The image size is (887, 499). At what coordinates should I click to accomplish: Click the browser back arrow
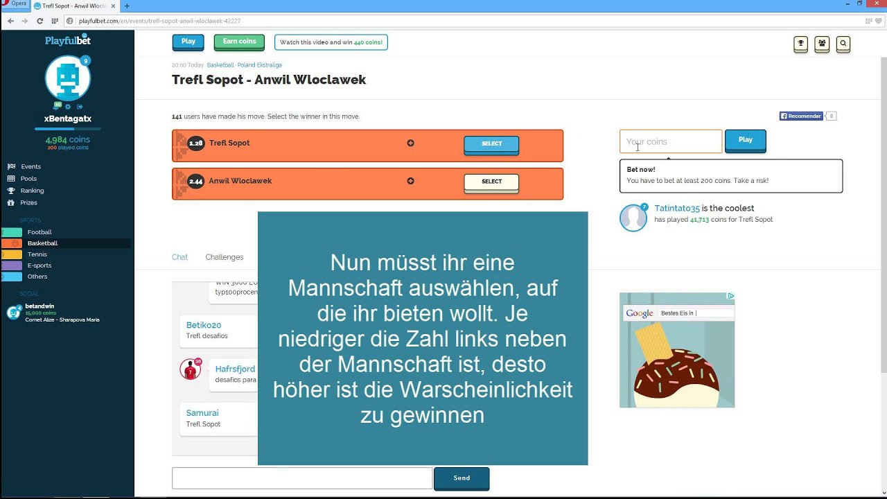10,21
